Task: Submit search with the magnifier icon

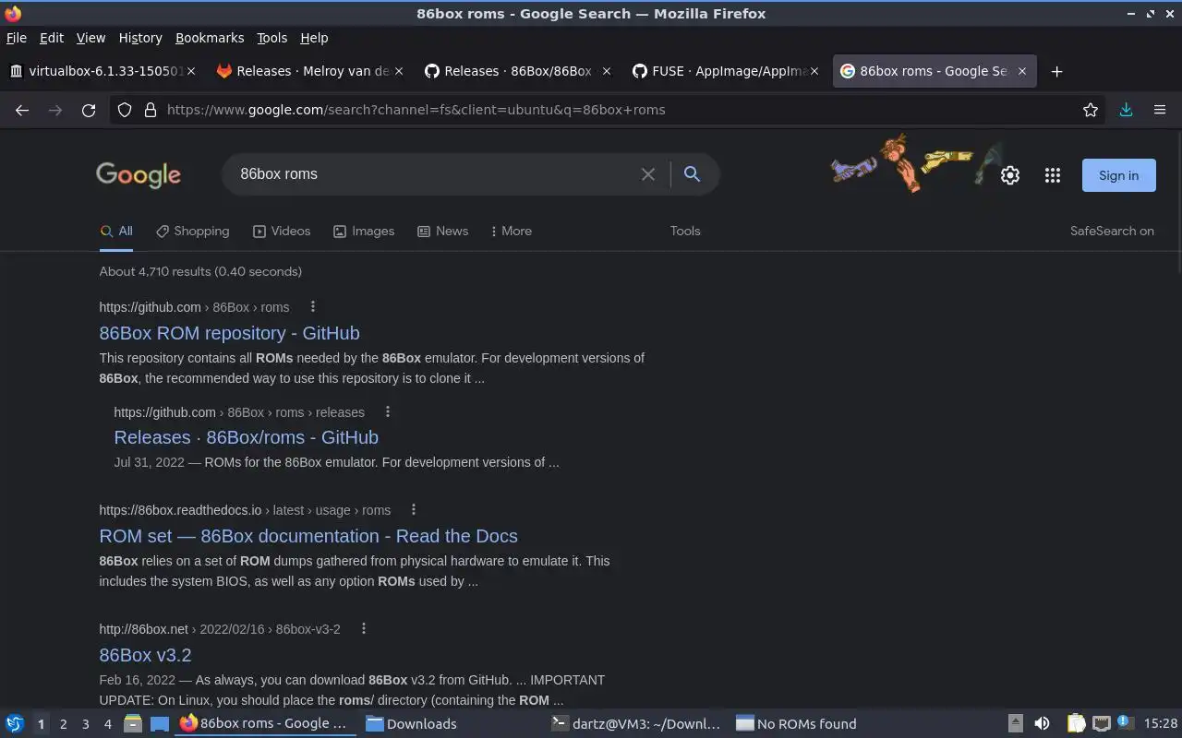Action: 692,174
